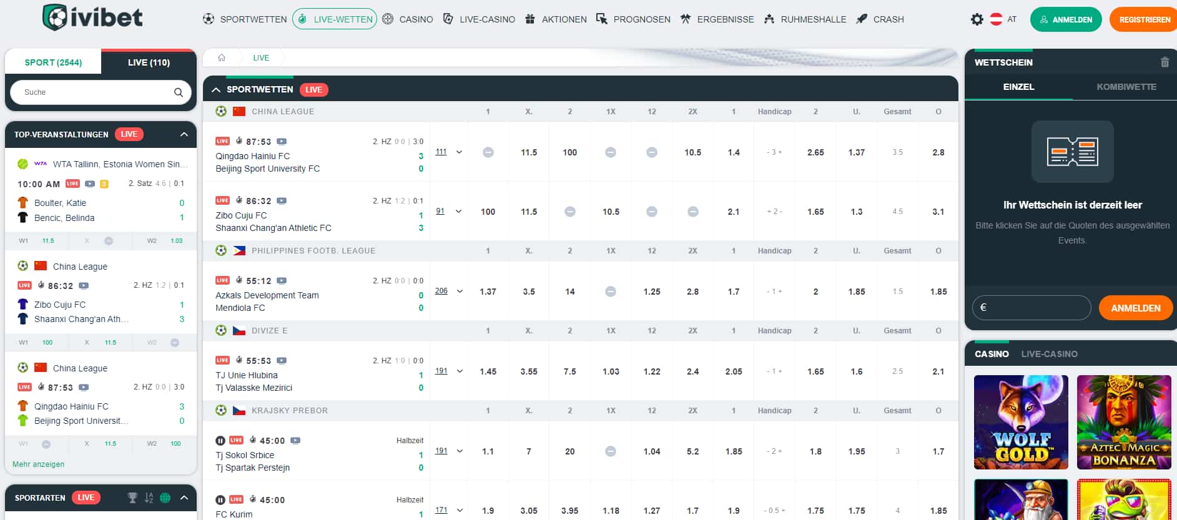This screenshot has height=520, width=1177.
Task: Click the tennis ball icon for WTA Tallinn
Action: [x=23, y=164]
